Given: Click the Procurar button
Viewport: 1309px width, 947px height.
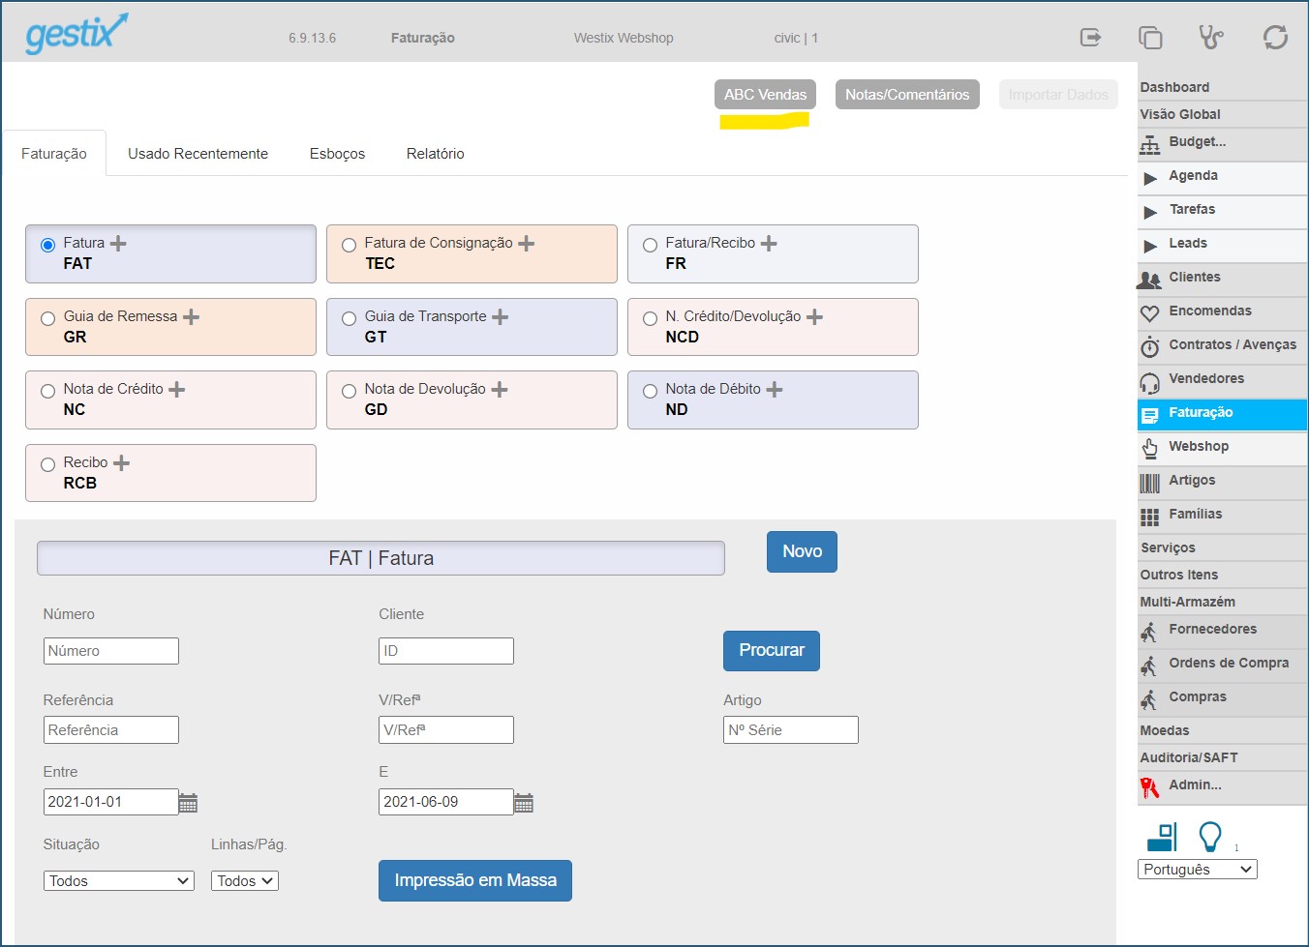Looking at the screenshot, I should click(772, 650).
